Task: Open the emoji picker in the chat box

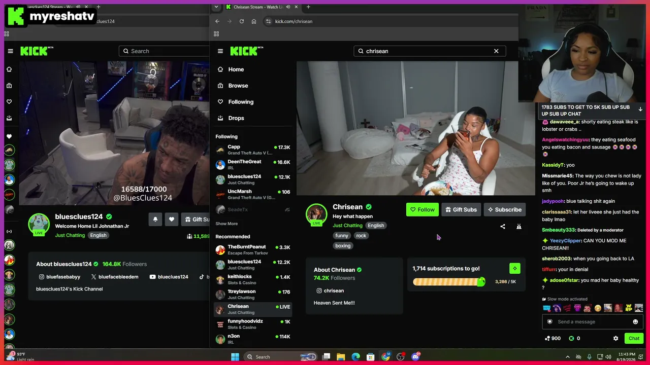Action: tap(635, 322)
